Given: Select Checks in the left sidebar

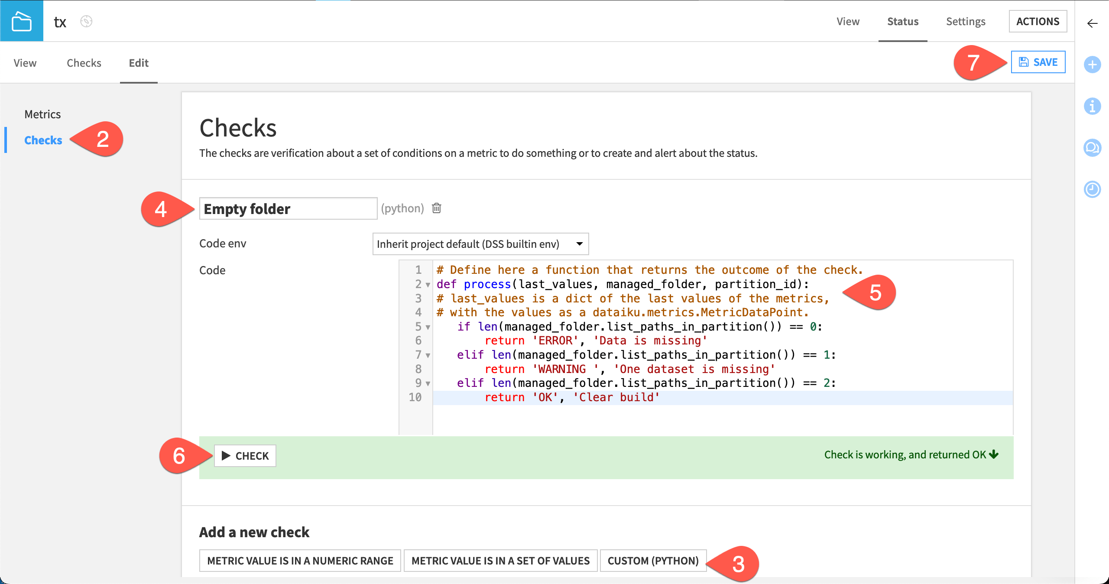Looking at the screenshot, I should coord(43,140).
